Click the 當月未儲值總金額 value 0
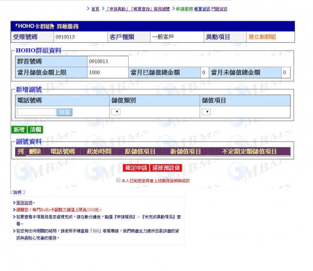The height and width of the screenshot is (271, 313). (x=285, y=72)
